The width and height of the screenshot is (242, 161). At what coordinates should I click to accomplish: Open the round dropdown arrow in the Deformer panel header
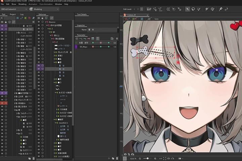[46, 18]
